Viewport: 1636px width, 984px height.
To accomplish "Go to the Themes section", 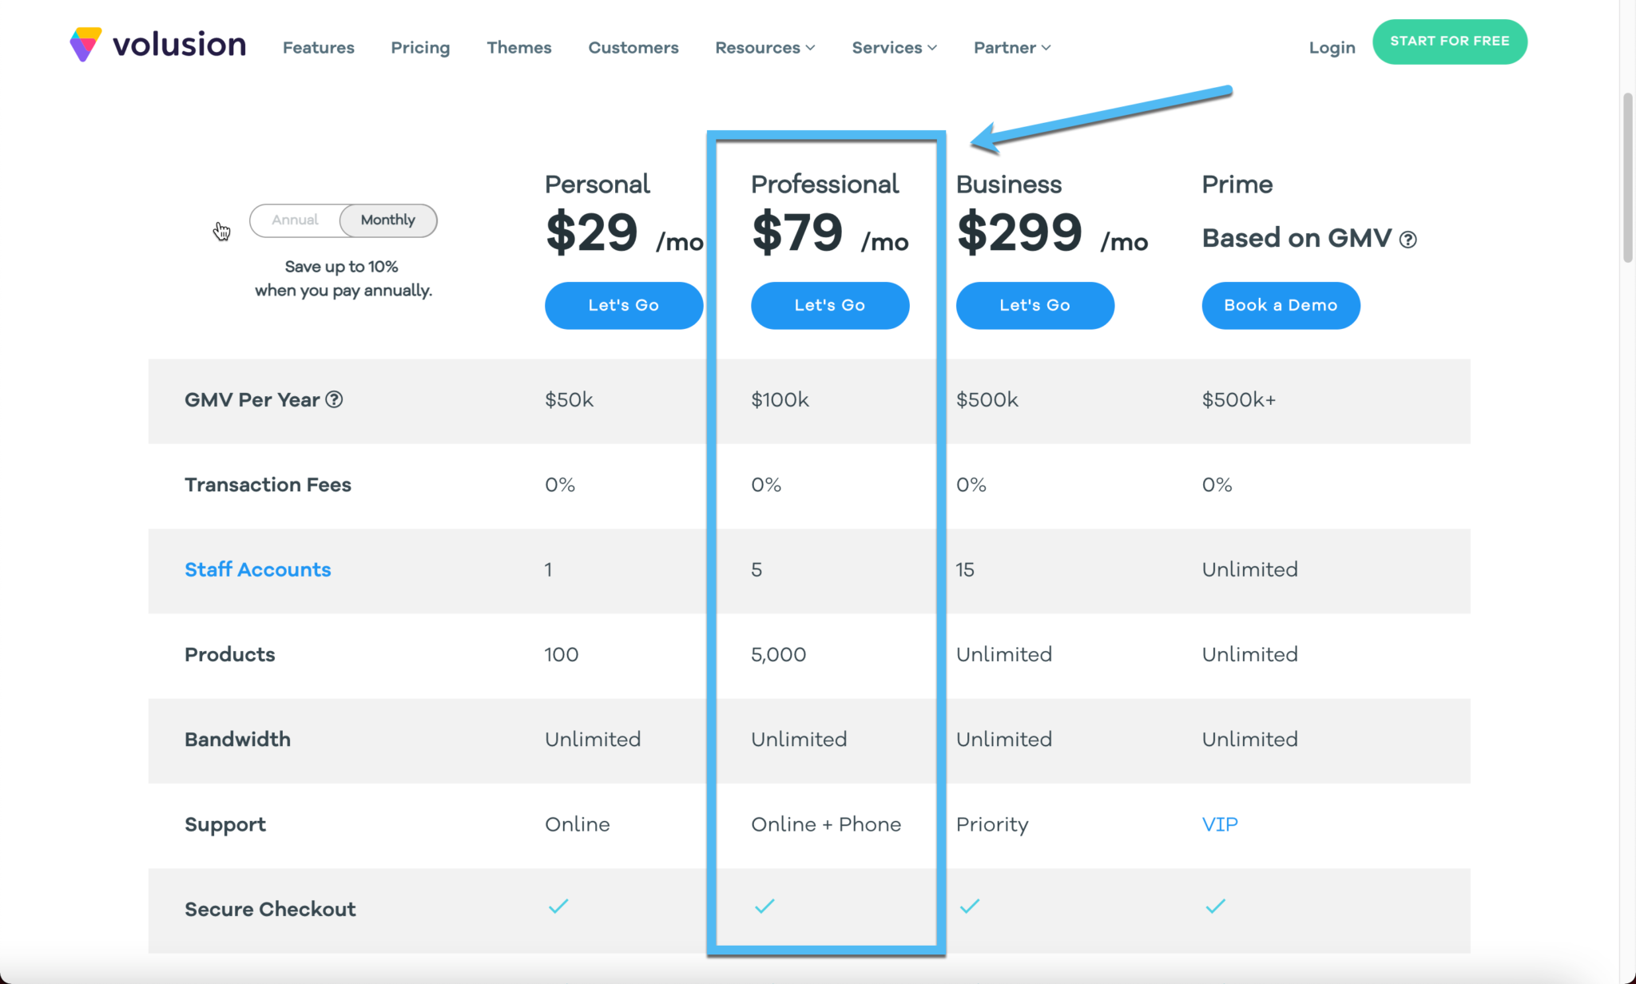I will pos(519,47).
